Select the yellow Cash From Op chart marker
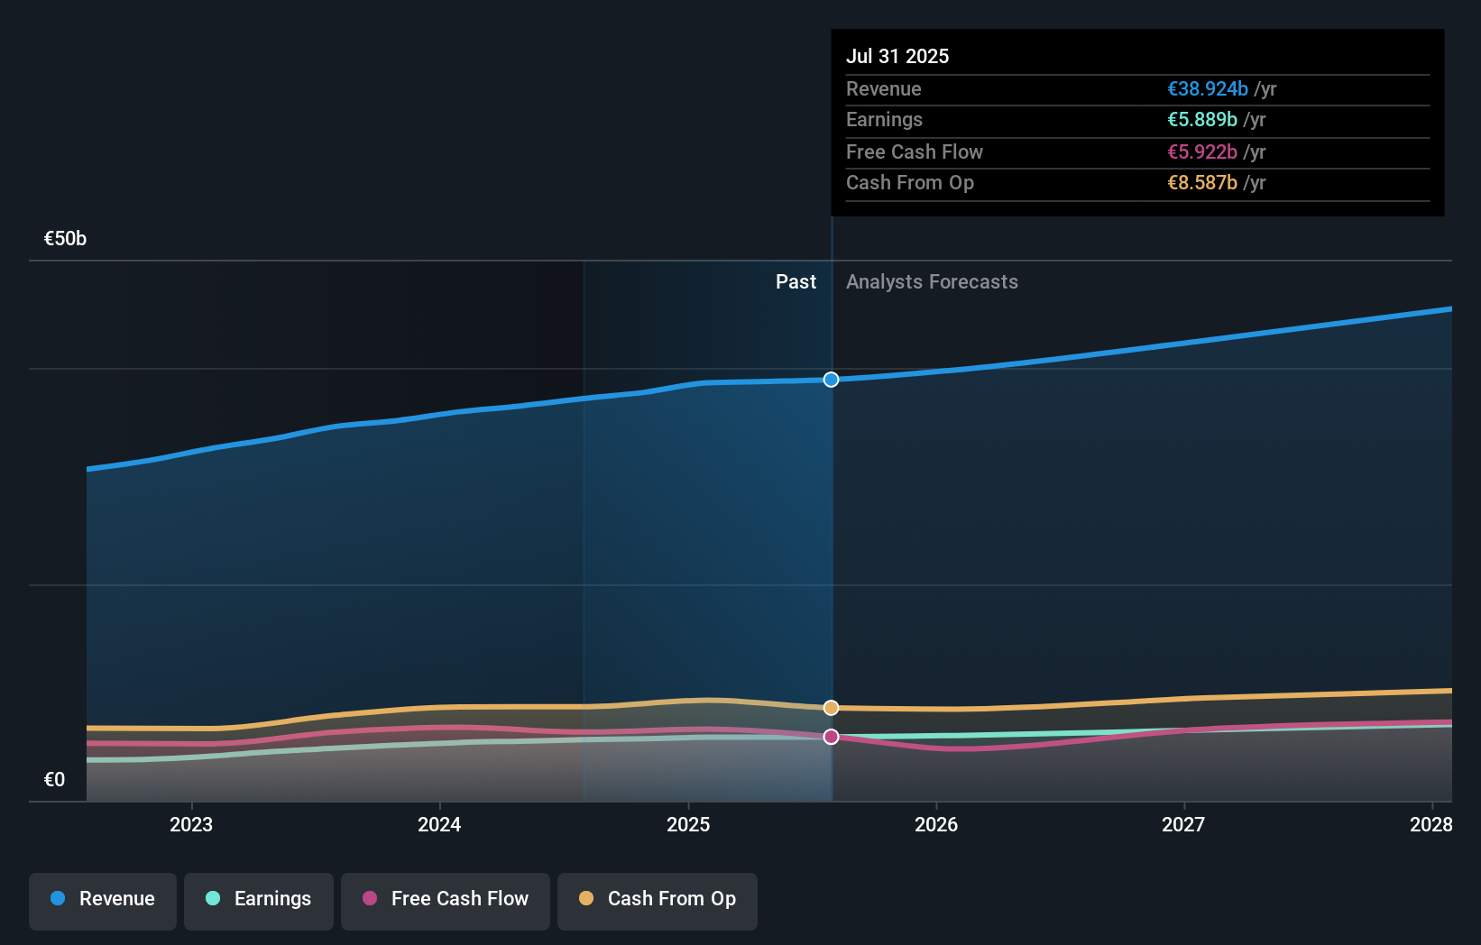 (831, 707)
